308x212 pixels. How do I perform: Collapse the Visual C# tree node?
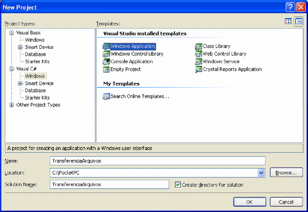pos(12,69)
